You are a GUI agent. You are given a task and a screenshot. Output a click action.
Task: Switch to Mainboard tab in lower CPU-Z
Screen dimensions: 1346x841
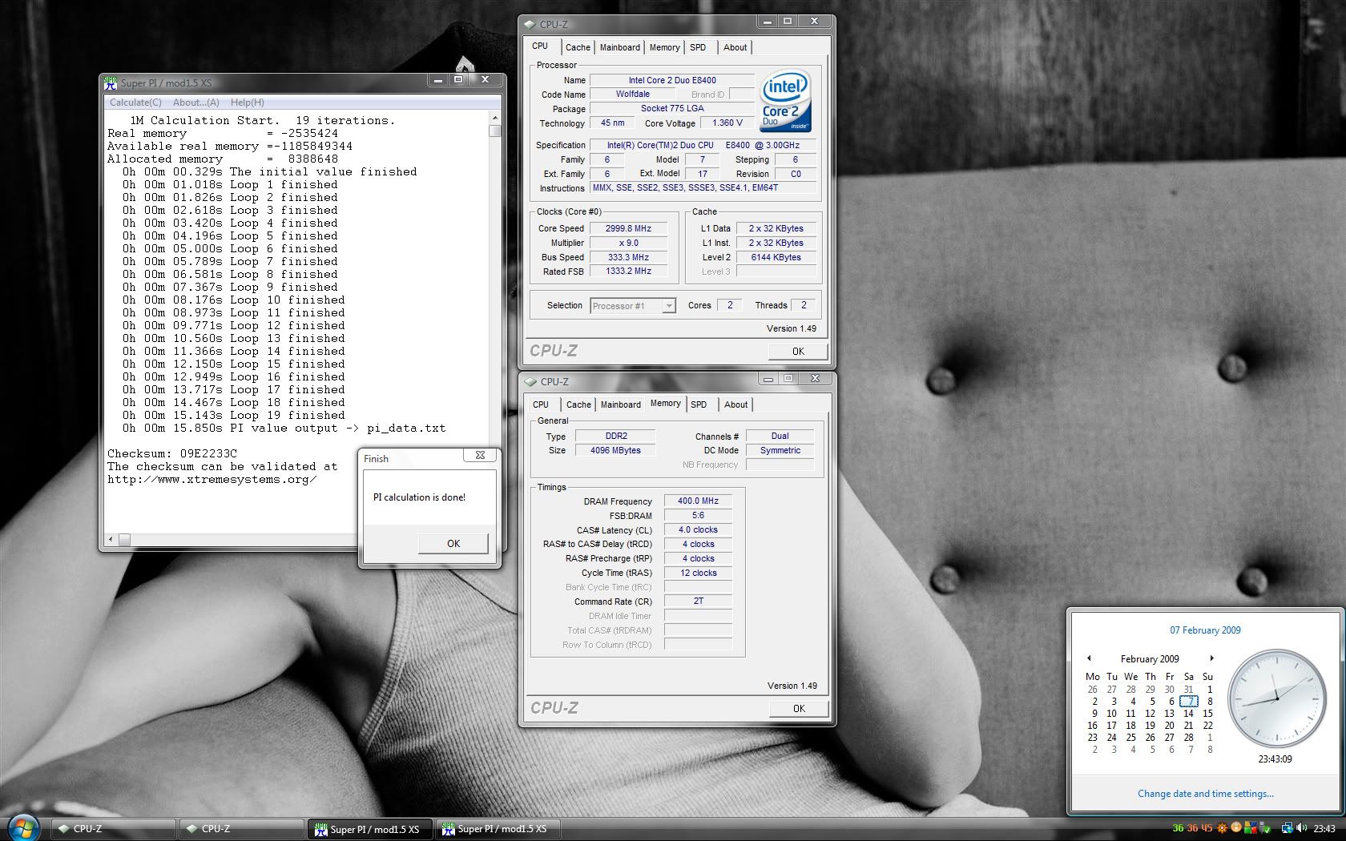pyautogui.click(x=621, y=404)
